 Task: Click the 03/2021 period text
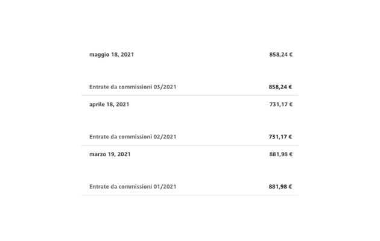pos(165,87)
